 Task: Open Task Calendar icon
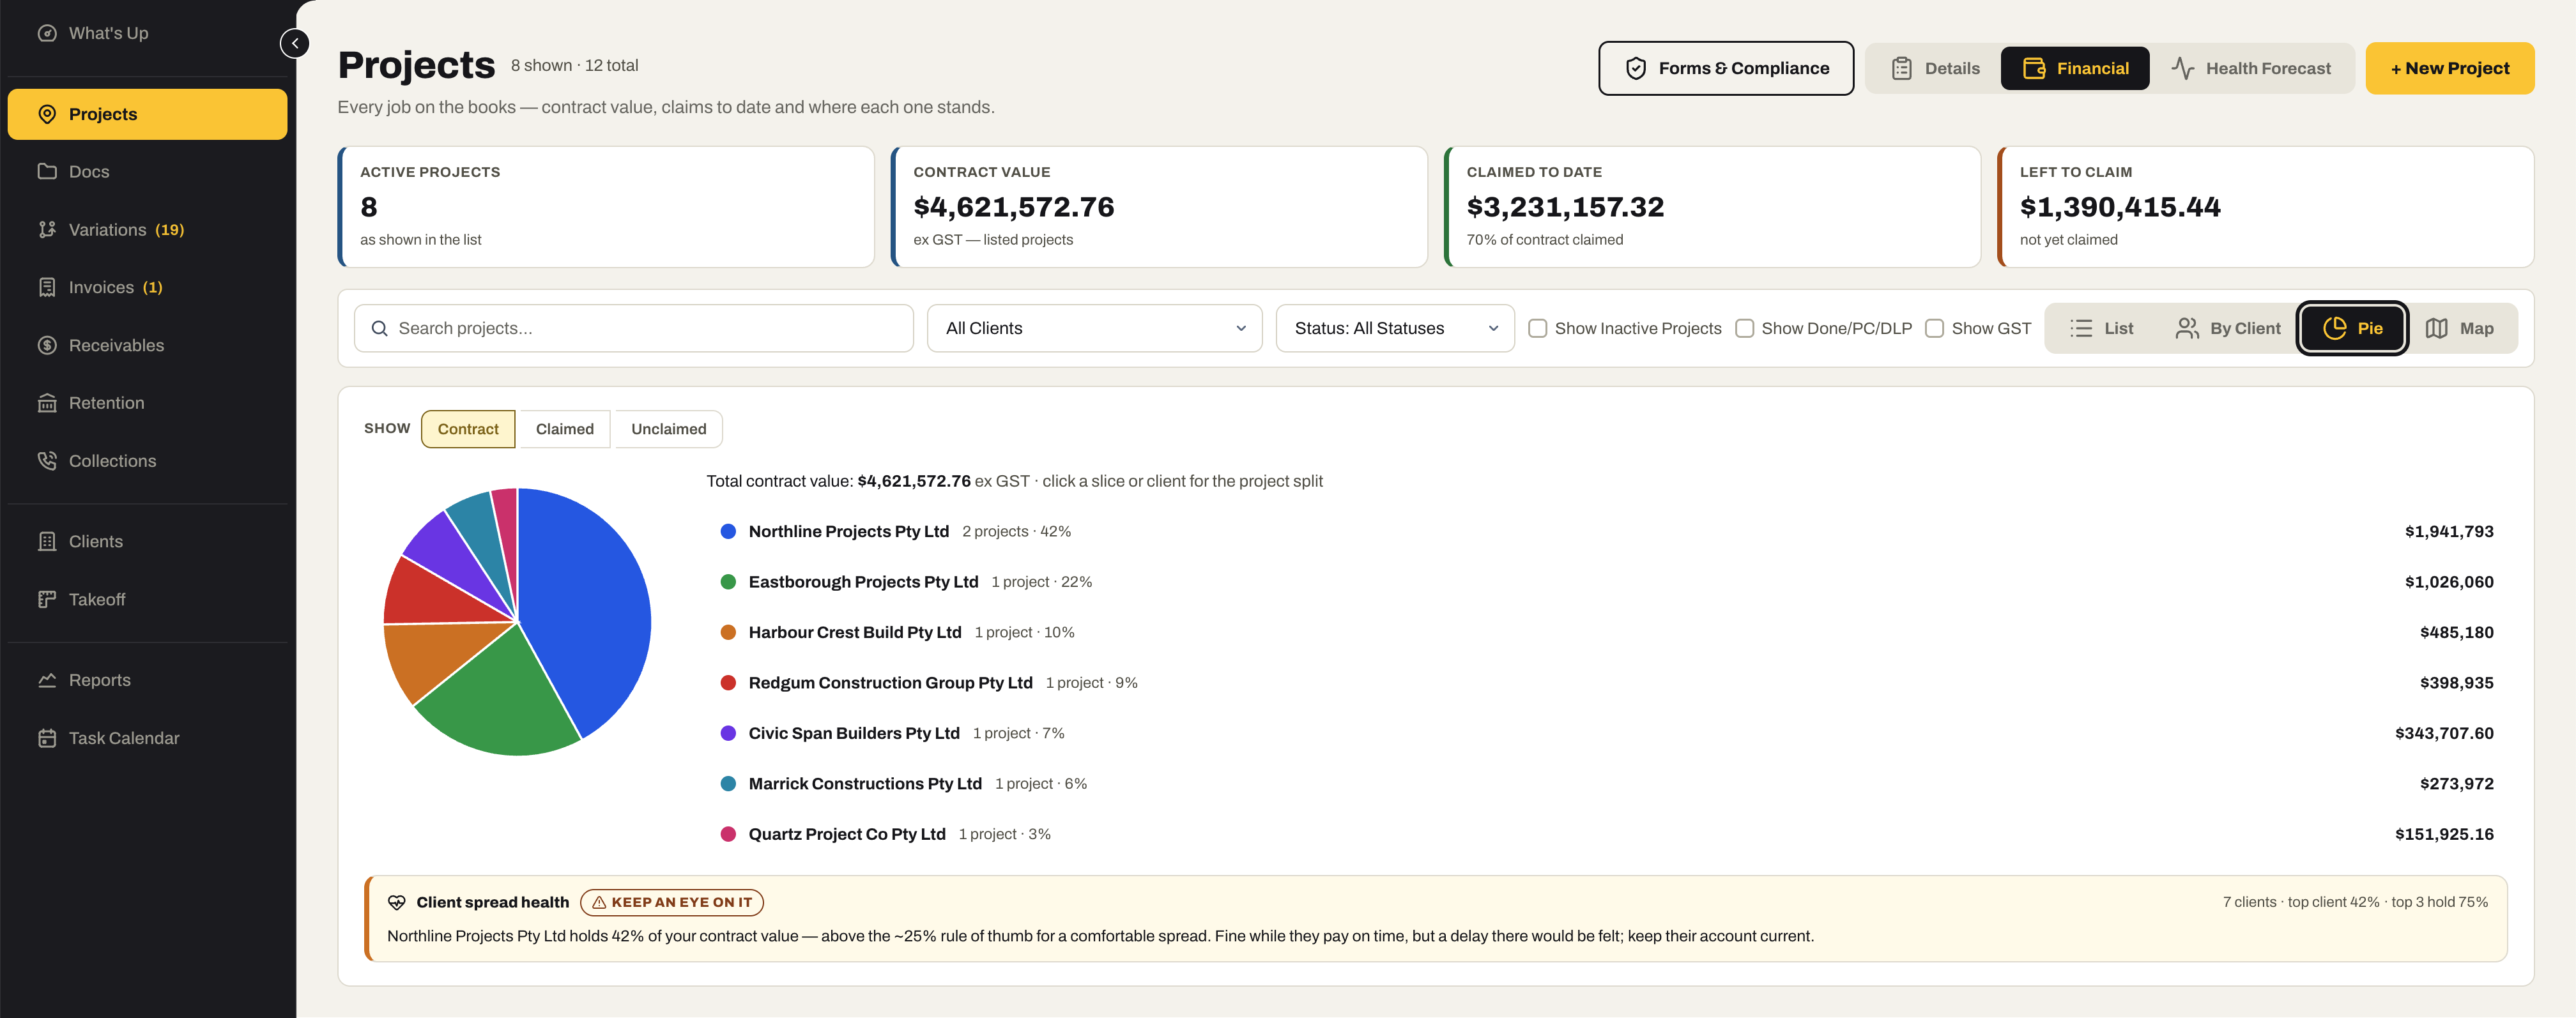47,738
